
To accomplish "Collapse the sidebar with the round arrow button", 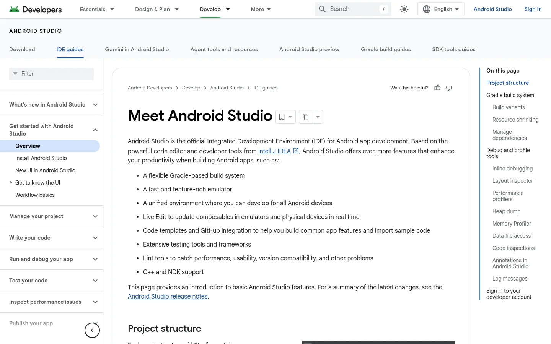I will click(92, 330).
